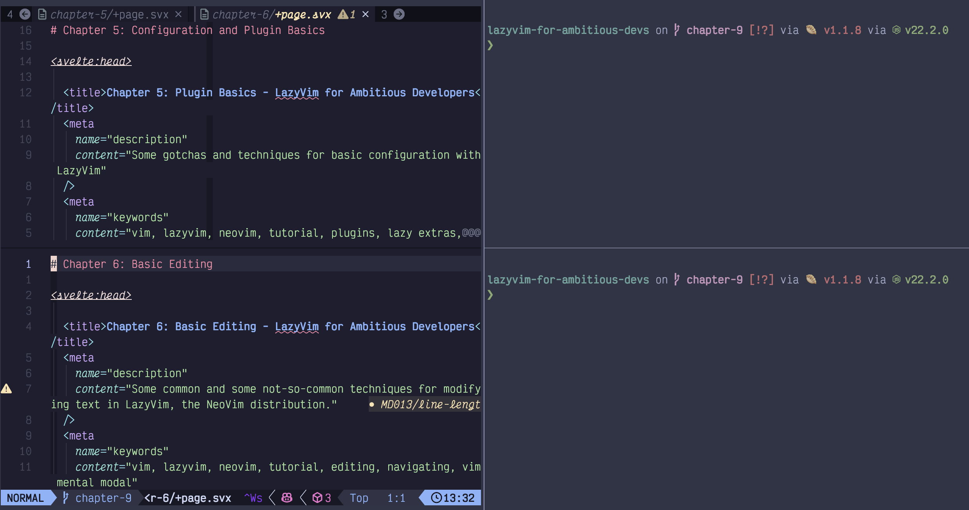Click the Node.js icon in top terminal
This screenshot has width=969, height=510.
(897, 30)
